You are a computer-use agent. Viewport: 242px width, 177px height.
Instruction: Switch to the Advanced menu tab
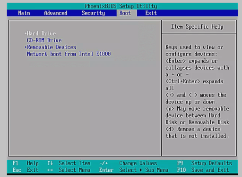click(x=56, y=13)
